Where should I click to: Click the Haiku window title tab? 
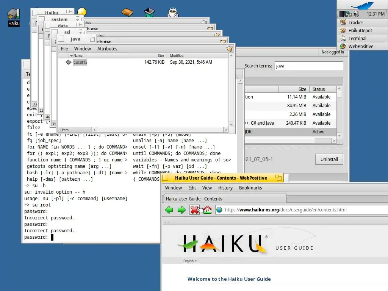tap(52, 13)
